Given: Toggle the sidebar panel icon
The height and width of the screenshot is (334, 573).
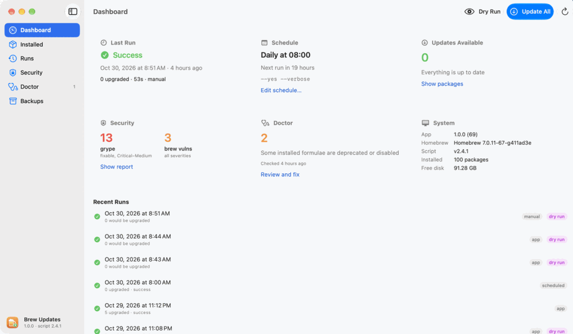Looking at the screenshot, I should point(73,11).
